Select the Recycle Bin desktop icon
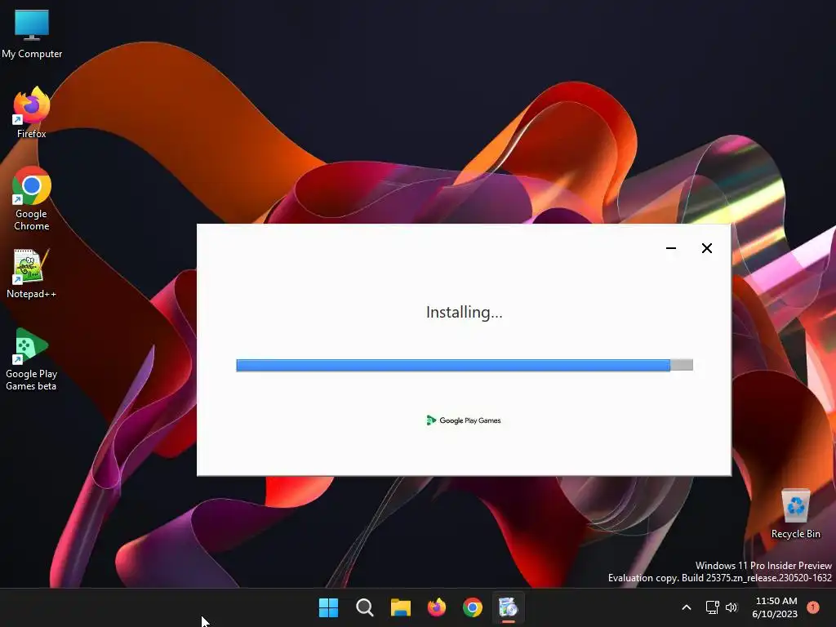The height and width of the screenshot is (627, 836). tap(795, 514)
